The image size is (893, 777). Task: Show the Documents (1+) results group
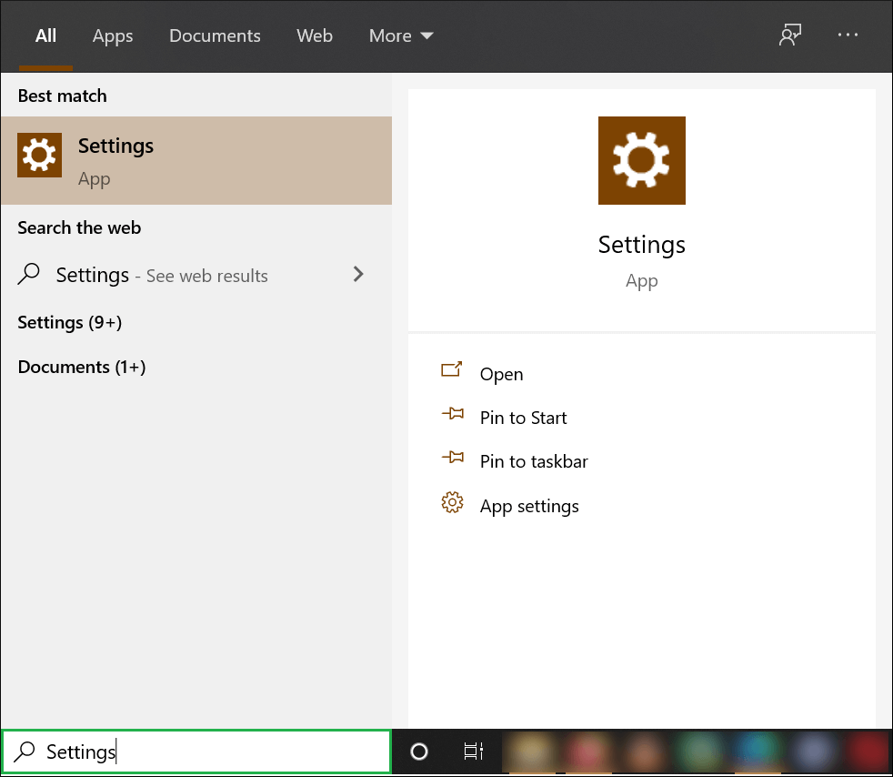pos(82,367)
